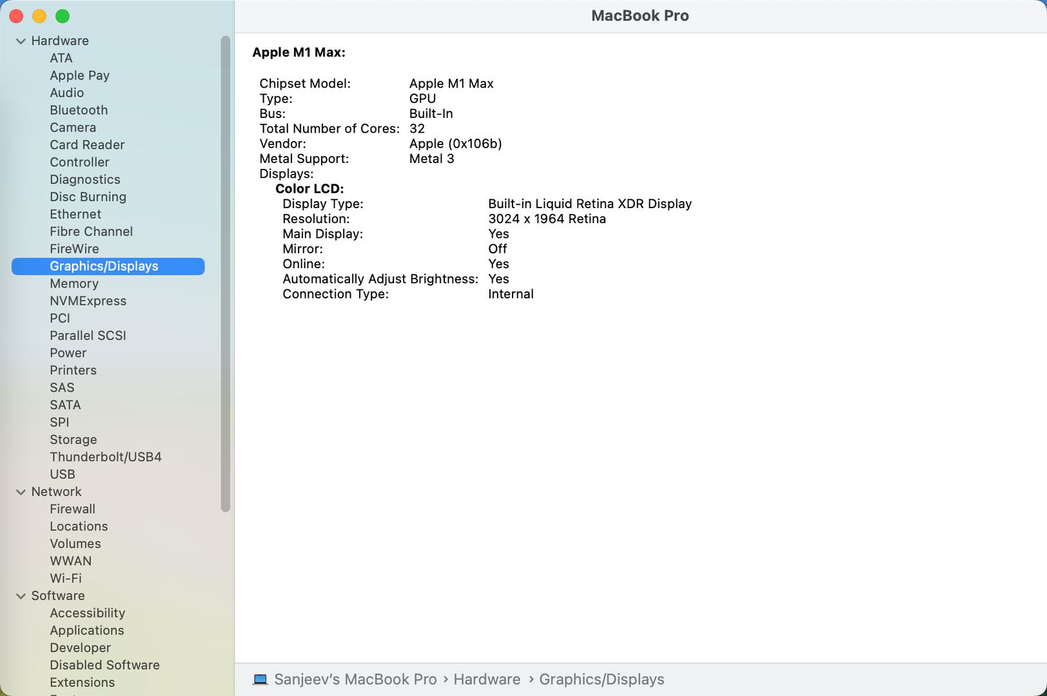
Task: Select Camera in the sidebar
Action: click(73, 128)
